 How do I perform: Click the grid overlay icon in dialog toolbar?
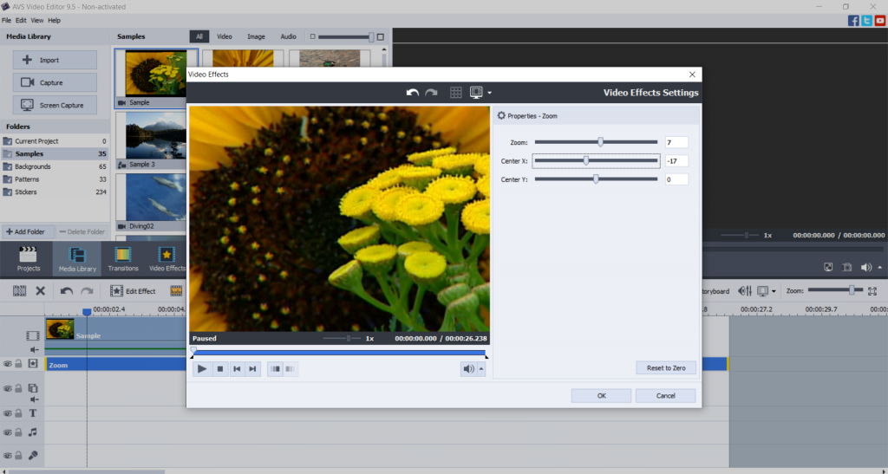pos(456,93)
